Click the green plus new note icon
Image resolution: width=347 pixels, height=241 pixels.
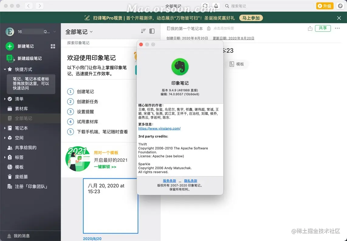pos(9,46)
